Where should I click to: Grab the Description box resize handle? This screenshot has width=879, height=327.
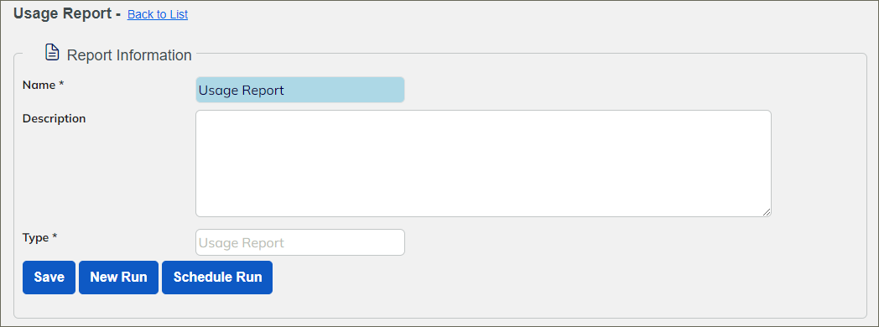[x=767, y=211]
